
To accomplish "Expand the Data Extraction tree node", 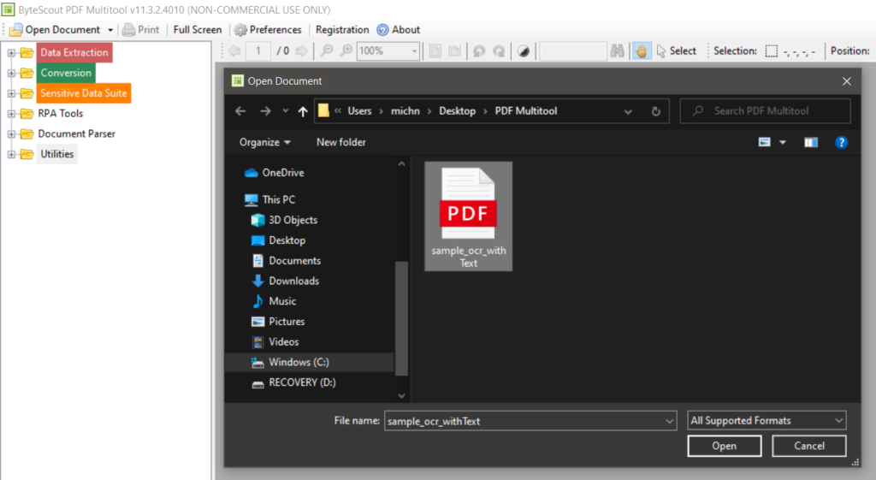I will click(x=11, y=52).
